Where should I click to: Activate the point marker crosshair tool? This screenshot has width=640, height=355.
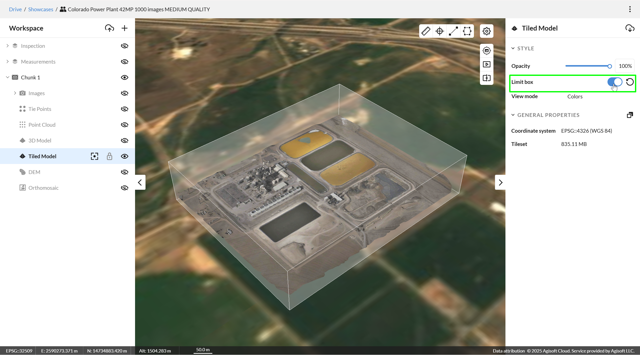(439, 31)
